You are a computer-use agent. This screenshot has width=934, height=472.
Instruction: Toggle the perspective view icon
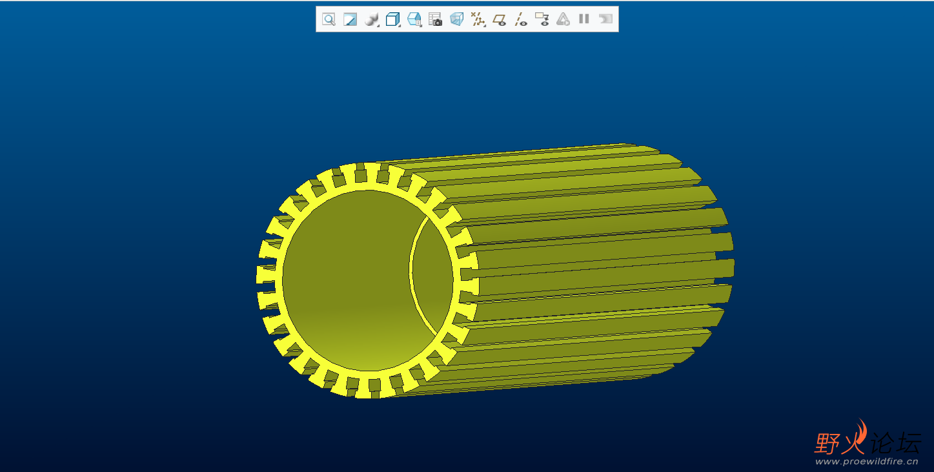[457, 19]
